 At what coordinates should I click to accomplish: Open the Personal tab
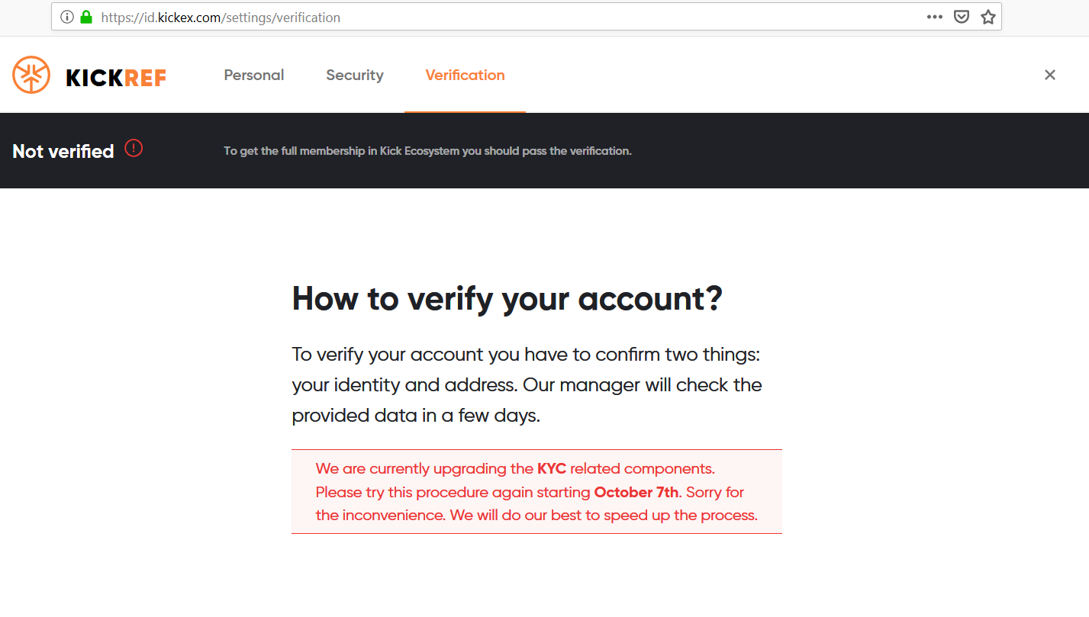click(254, 75)
